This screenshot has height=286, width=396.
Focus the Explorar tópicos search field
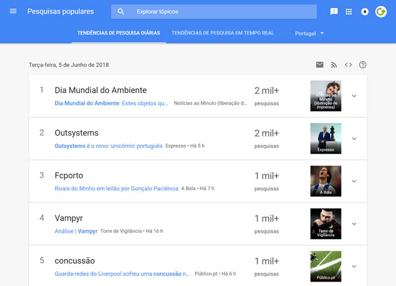coord(213,12)
